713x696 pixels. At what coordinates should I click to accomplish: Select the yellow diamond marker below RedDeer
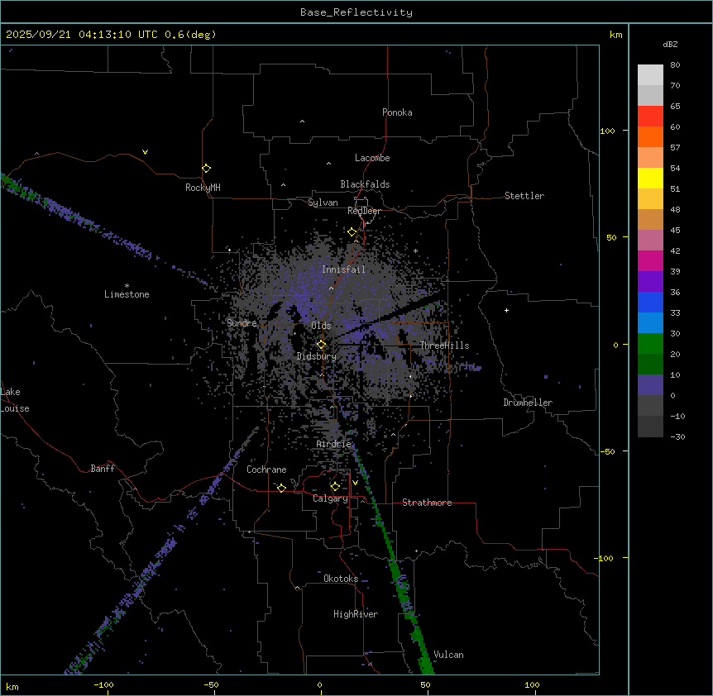352,232
